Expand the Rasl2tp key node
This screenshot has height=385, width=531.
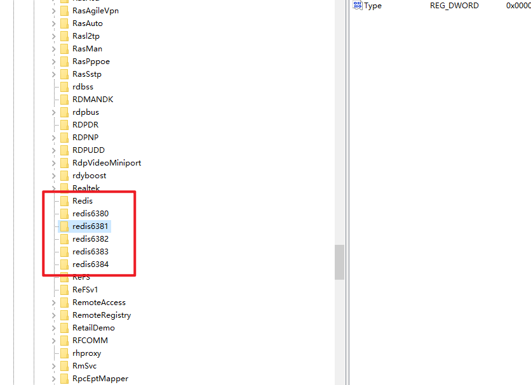point(53,36)
